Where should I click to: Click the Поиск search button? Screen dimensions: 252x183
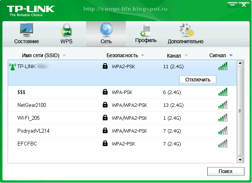click(x=225, y=171)
